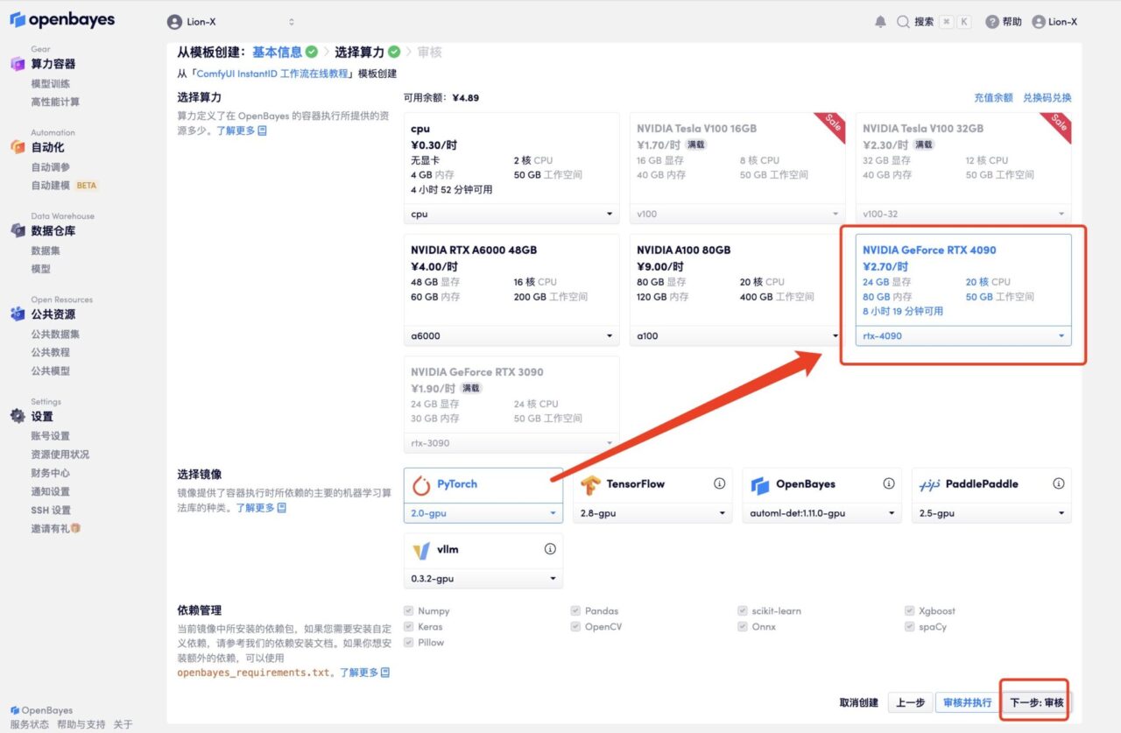Click the 充值余额 link

tap(993, 98)
